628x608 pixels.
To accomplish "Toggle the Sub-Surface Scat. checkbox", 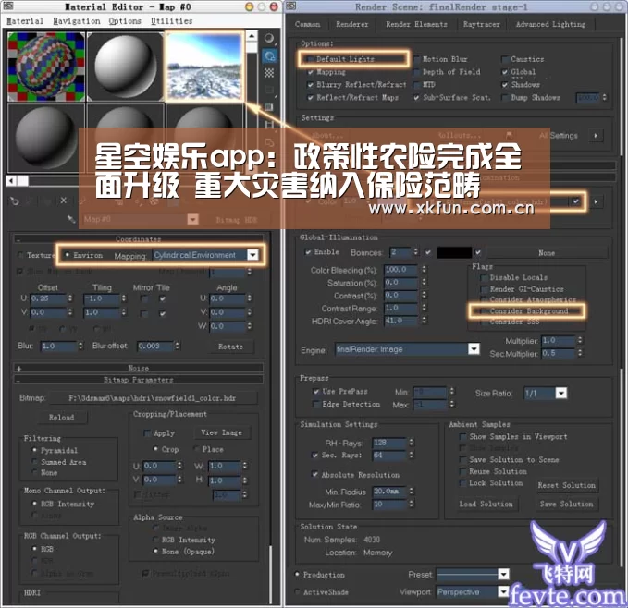I will click(x=416, y=98).
